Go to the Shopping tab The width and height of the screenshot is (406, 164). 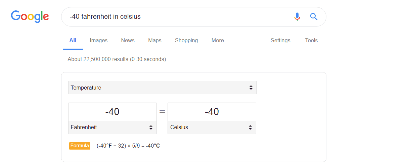tap(186, 41)
